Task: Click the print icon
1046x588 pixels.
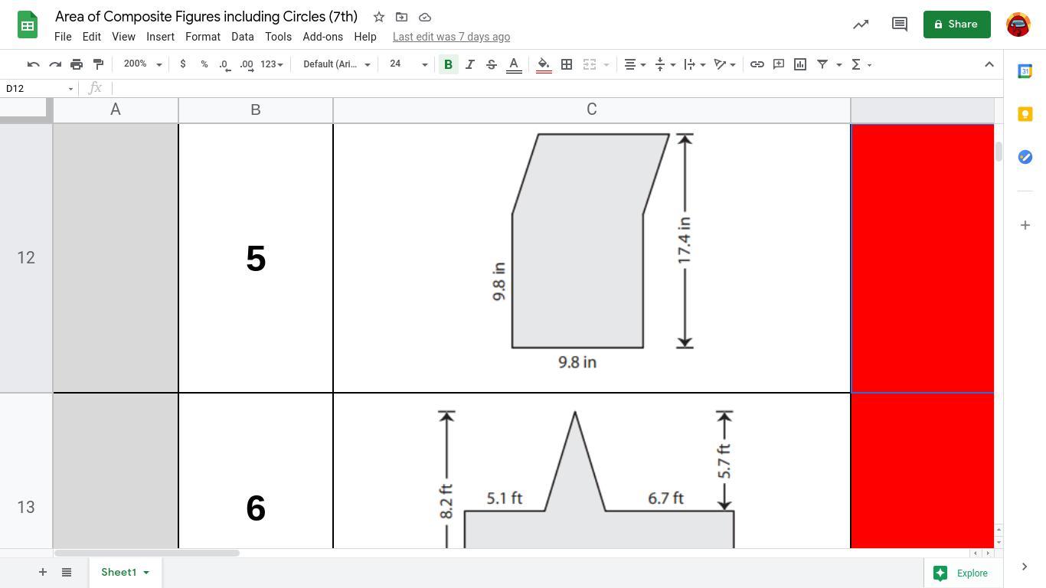Action: 77,64
